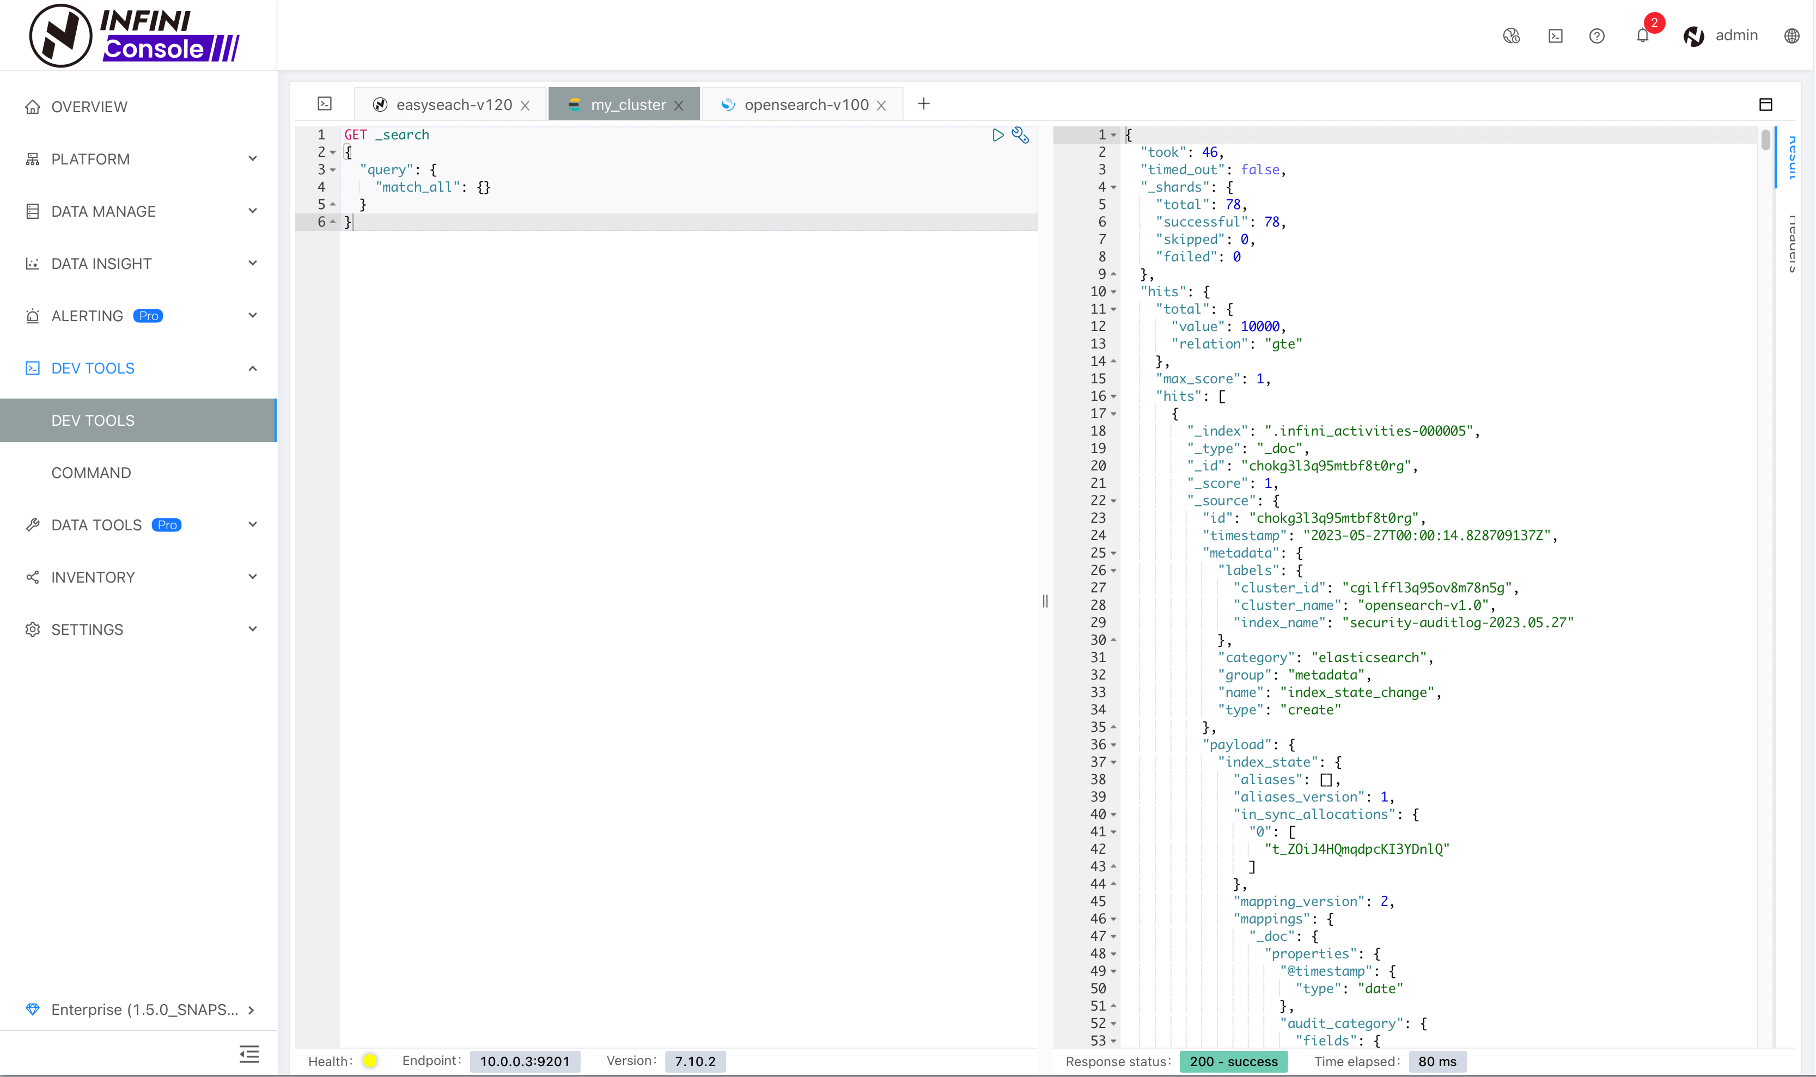Click the INFINI Console logo
The image size is (1816, 1077).
coord(135,35)
